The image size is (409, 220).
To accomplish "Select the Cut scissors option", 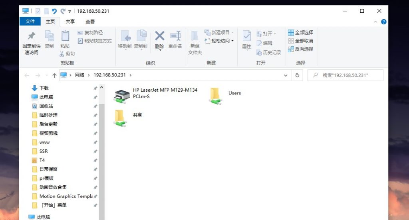I will pyautogui.click(x=67, y=54).
